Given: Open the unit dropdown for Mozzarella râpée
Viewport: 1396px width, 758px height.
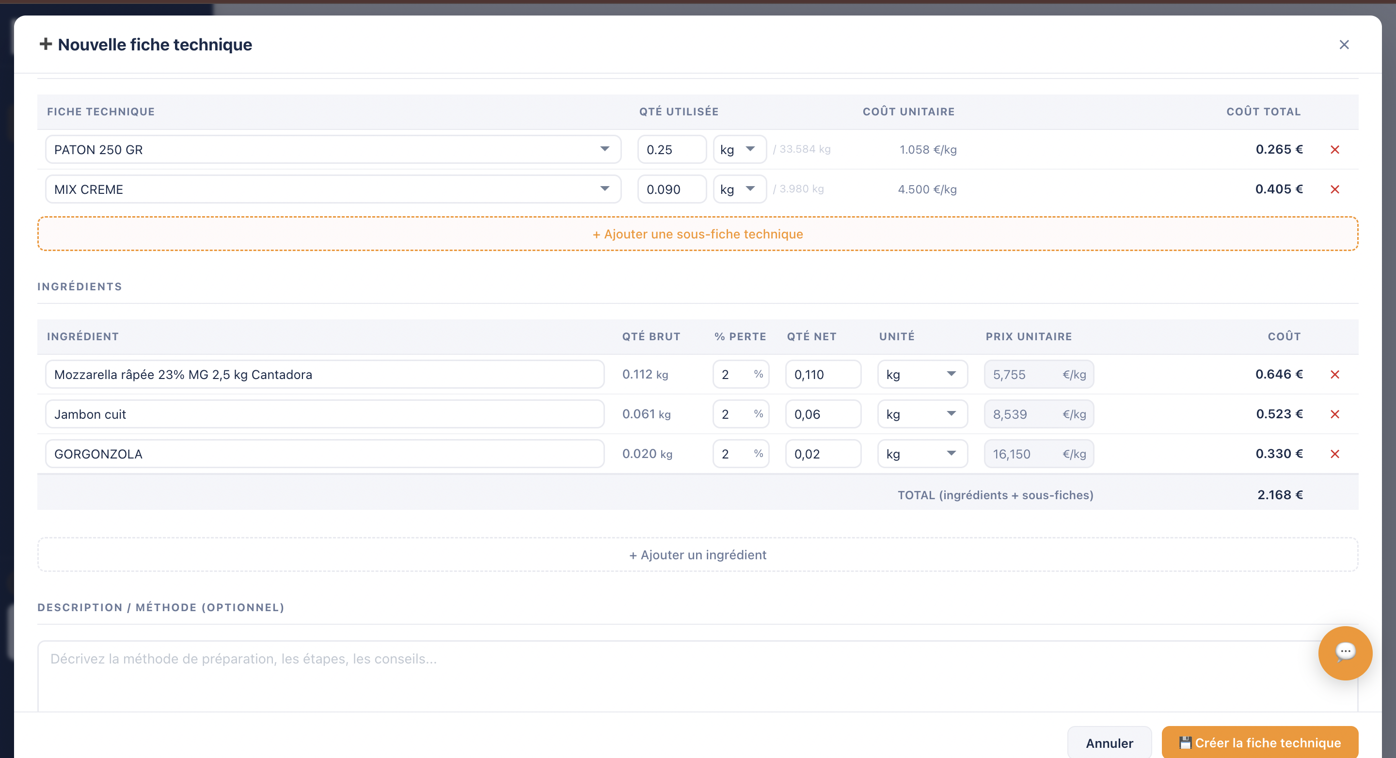Looking at the screenshot, I should pyautogui.click(x=922, y=374).
